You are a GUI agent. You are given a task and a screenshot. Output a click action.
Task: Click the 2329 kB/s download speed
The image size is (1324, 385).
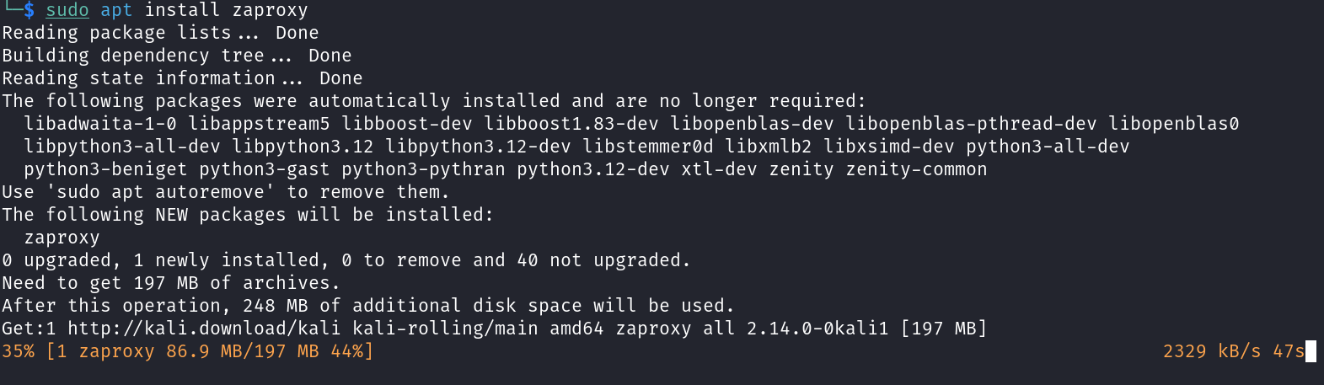(x=1212, y=351)
